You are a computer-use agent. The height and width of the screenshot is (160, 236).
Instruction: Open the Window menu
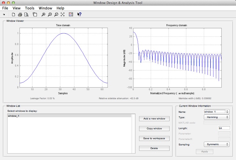45,8
